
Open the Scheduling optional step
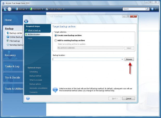(x=33, y=72)
